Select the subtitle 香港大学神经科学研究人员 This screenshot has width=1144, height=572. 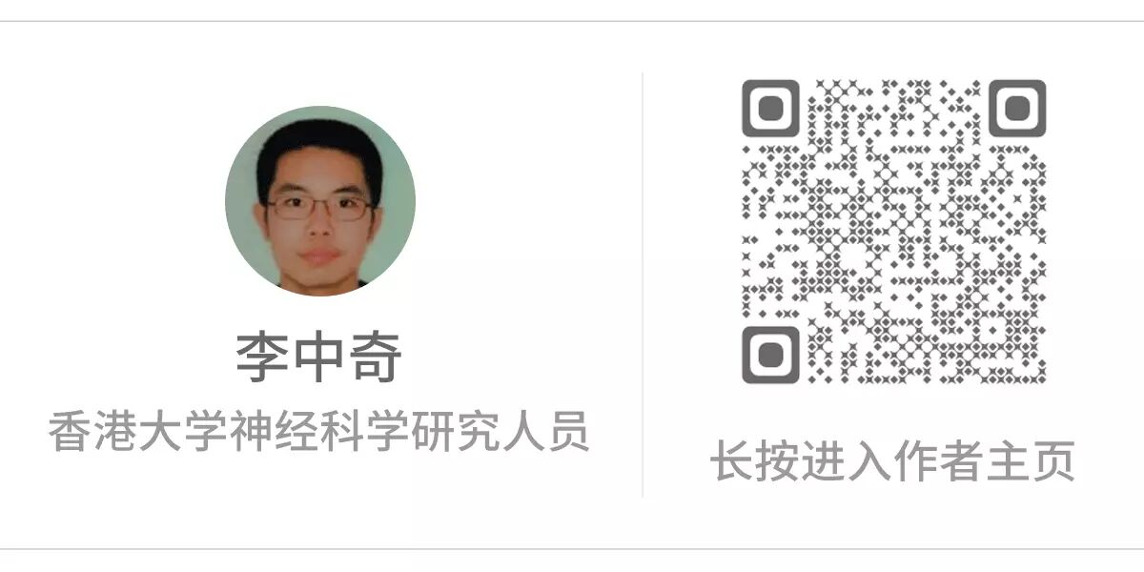pos(319,431)
